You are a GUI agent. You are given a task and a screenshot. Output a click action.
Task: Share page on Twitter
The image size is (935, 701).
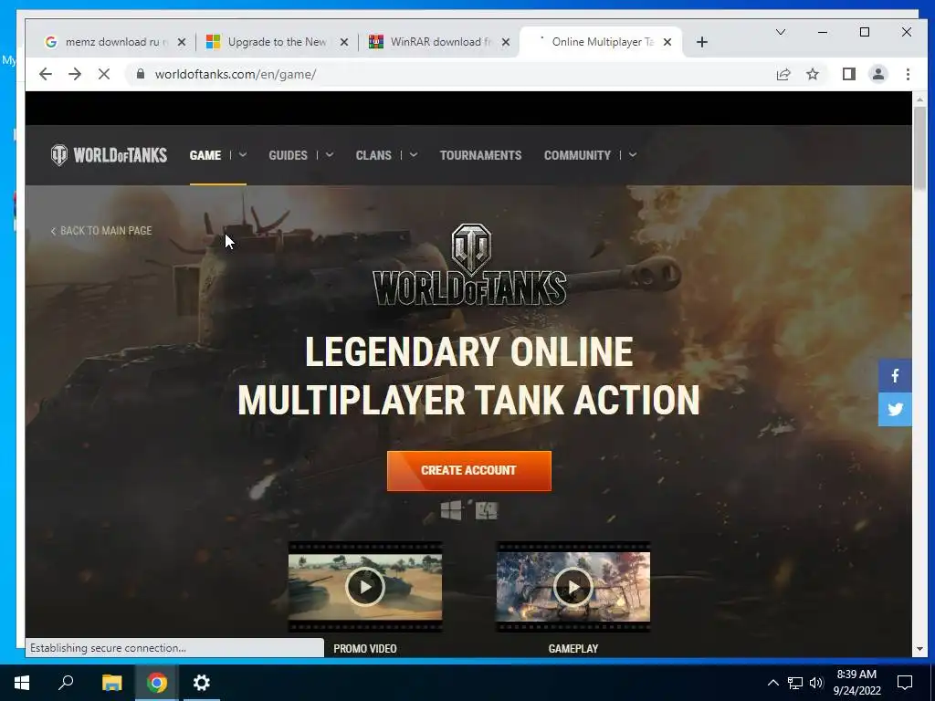coord(895,410)
